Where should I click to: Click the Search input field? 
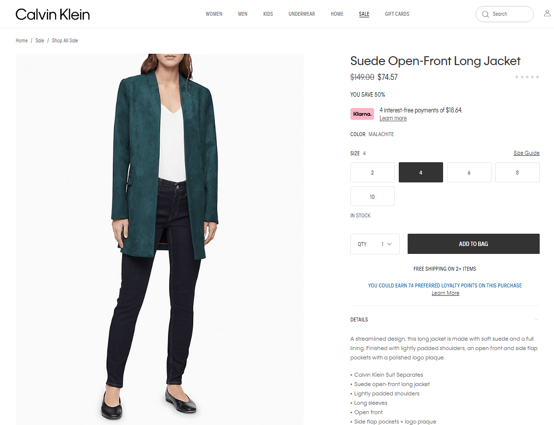tap(505, 14)
